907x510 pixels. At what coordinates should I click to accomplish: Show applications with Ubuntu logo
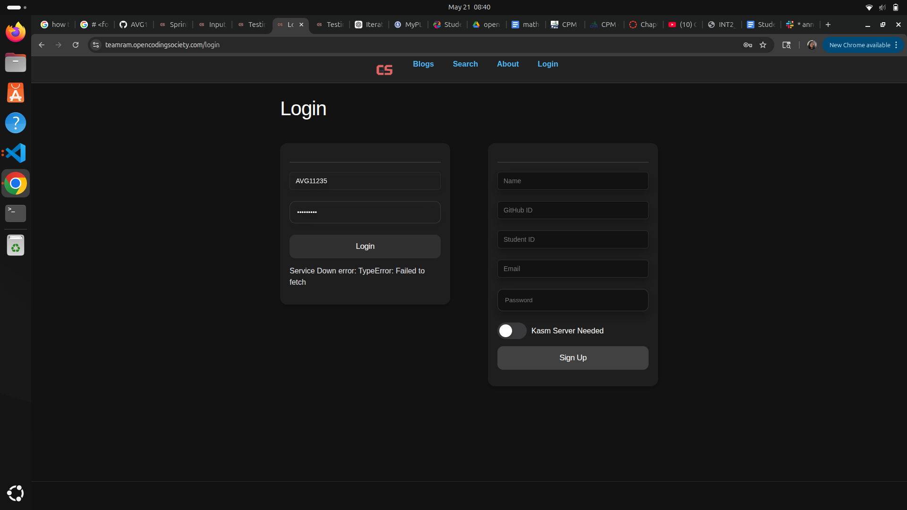(x=16, y=493)
